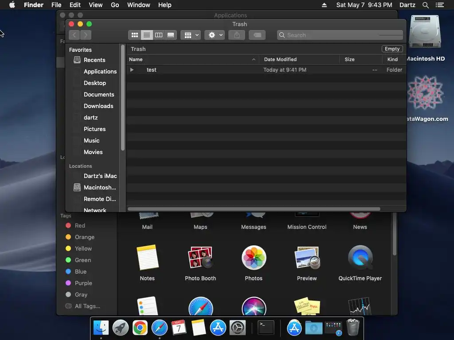Click the Trash icon in the Dock
The width and height of the screenshot is (454, 340).
point(353,327)
